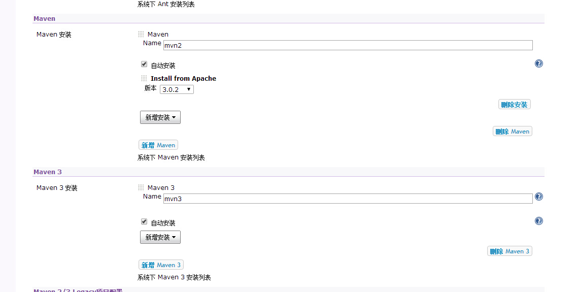
Task: Grab the drag handle beside the mvn2 Maven entry
Action: click(x=141, y=35)
